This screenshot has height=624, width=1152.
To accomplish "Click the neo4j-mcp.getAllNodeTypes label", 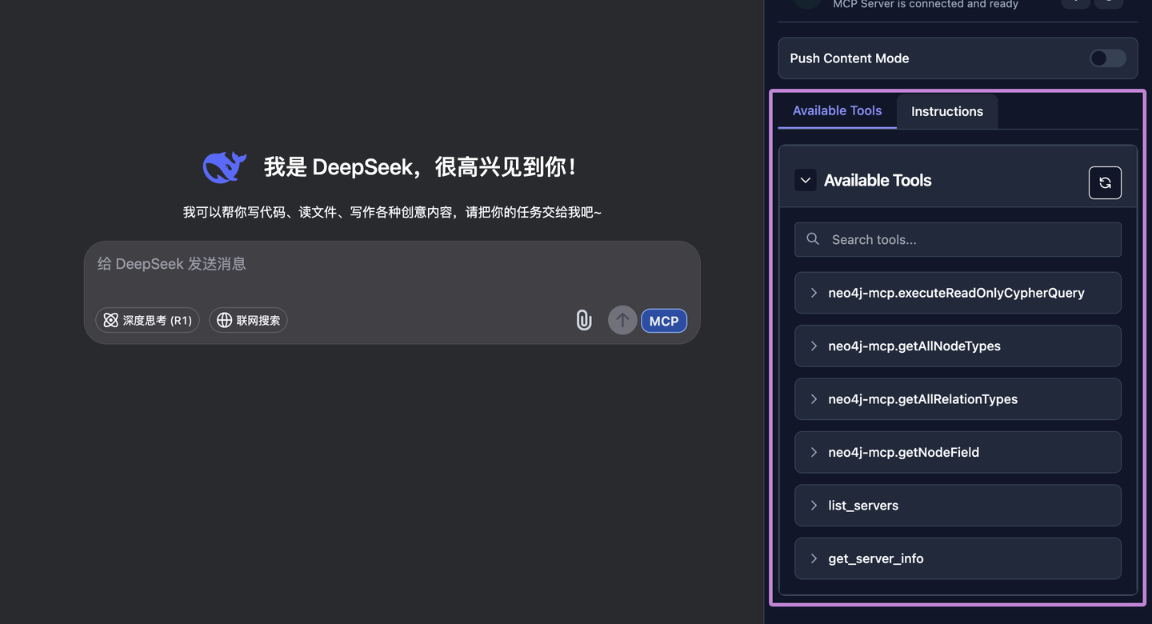I will tap(914, 346).
